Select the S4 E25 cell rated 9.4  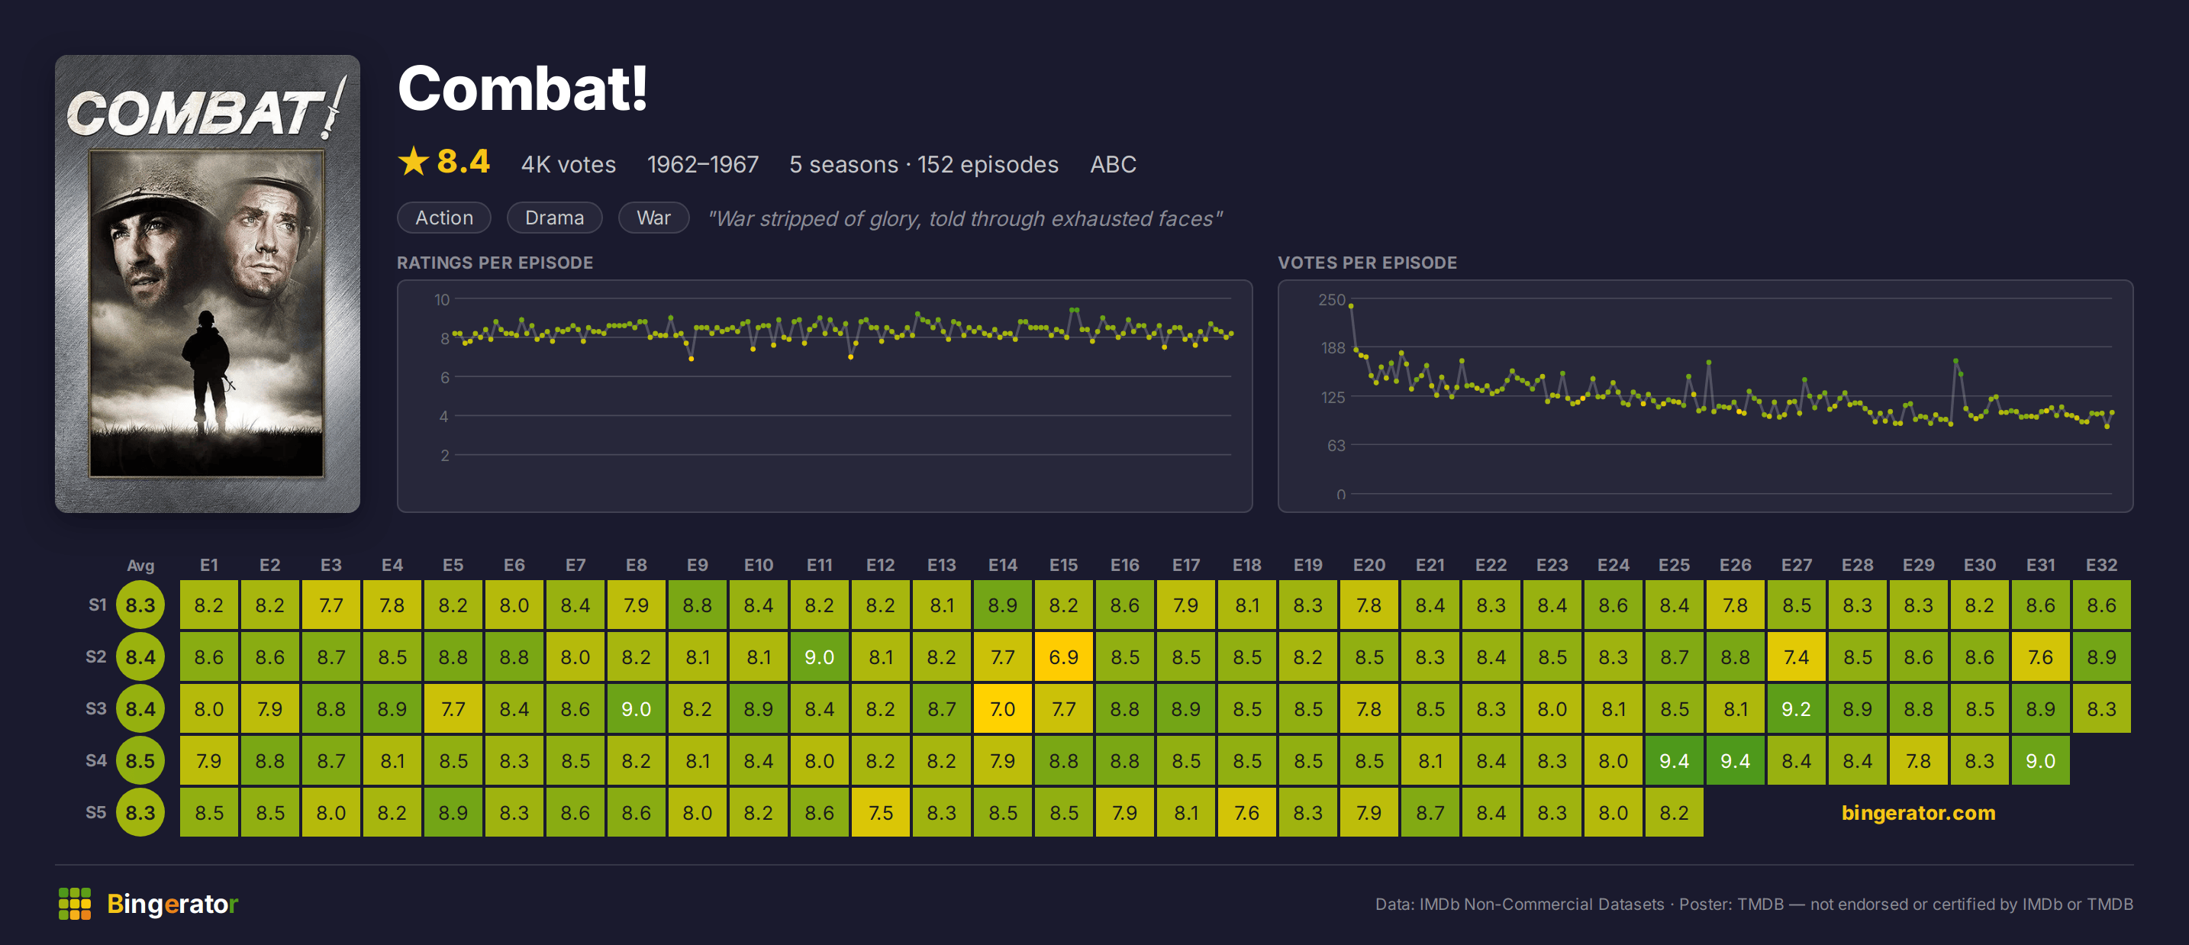coord(1674,760)
